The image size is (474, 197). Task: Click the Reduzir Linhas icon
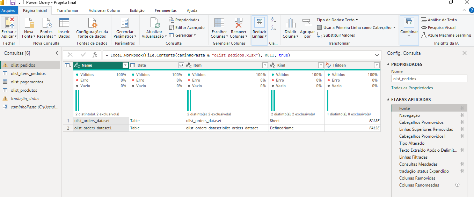[259, 22]
